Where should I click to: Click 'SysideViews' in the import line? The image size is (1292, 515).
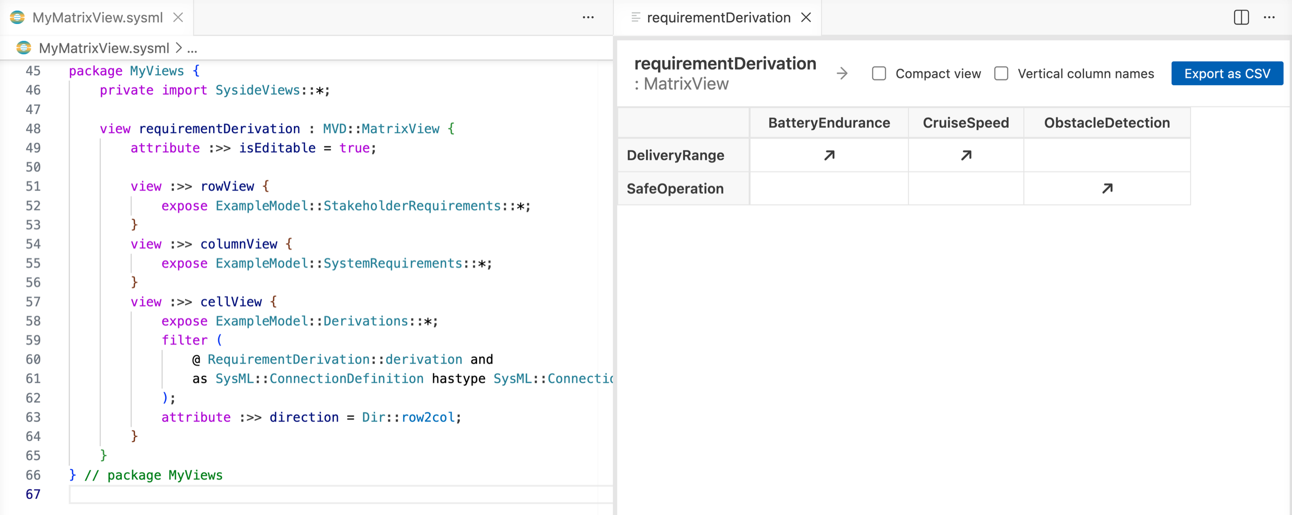258,90
